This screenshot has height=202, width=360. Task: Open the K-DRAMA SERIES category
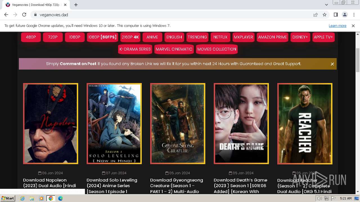135,49
